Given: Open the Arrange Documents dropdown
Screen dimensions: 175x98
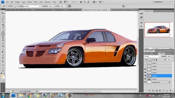Looking at the screenshot, I should pos(95,2).
